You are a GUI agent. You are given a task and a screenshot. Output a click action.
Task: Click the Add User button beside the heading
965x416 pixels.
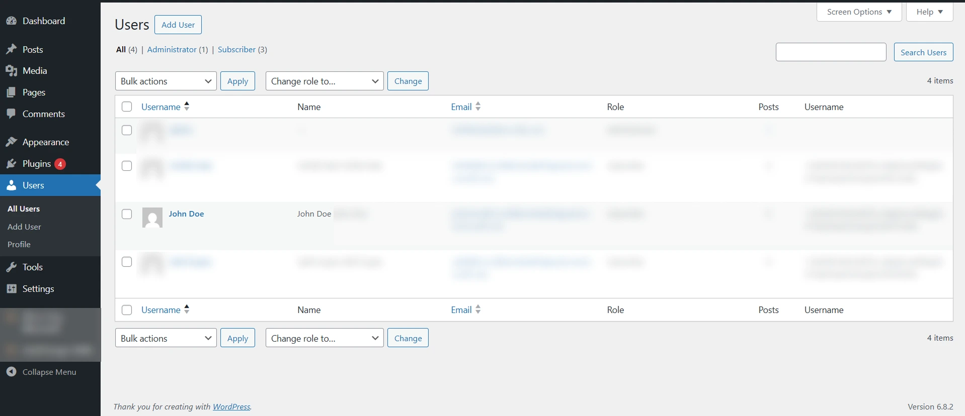click(x=178, y=25)
